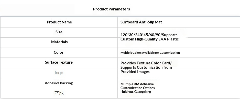Click Multiple Colors Available for Customization text

click(x=150, y=53)
